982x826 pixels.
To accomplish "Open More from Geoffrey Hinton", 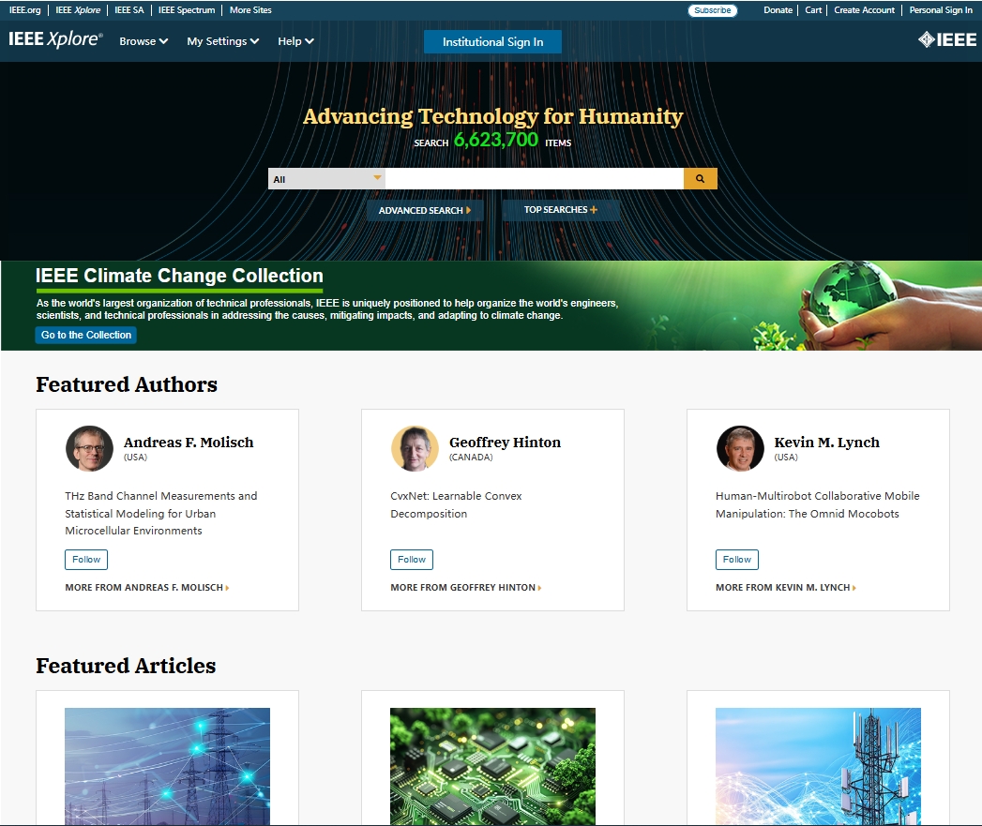I will [466, 588].
